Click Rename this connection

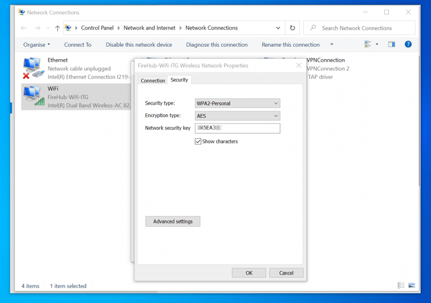290,45
